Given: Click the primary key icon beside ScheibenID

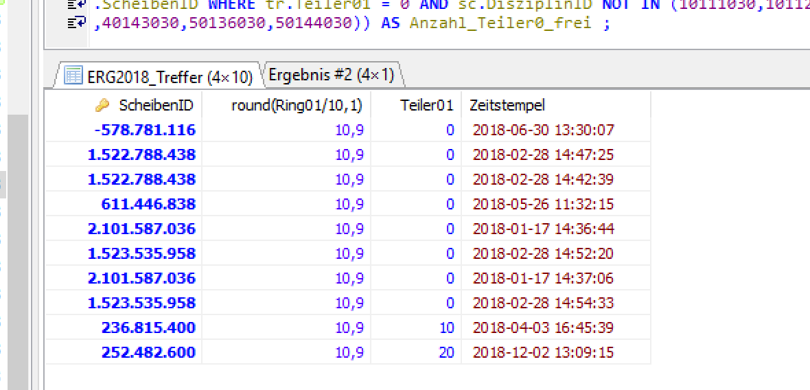Looking at the screenshot, I should point(102,106).
